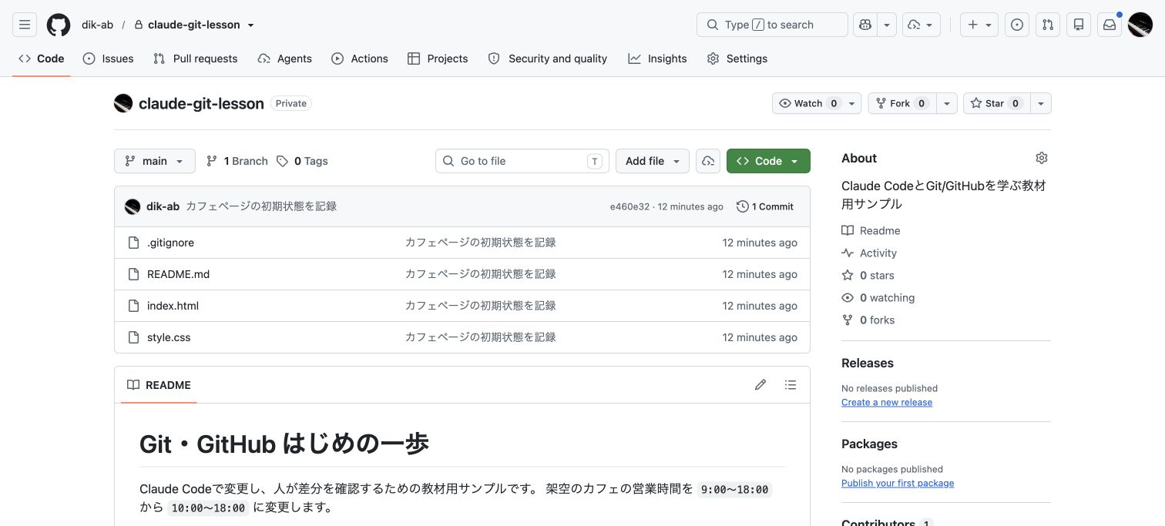This screenshot has width=1165, height=526.
Task: Click the Type / to search box
Action: click(772, 25)
